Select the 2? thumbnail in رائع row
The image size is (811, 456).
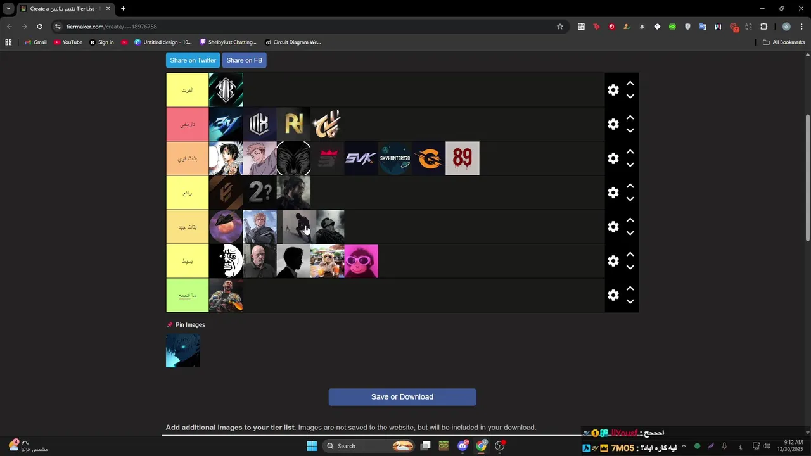260,193
